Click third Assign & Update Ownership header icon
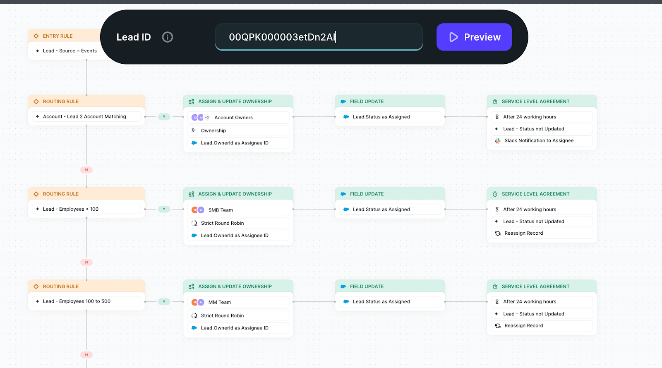Screen dimensions: 662x368 [191, 286]
